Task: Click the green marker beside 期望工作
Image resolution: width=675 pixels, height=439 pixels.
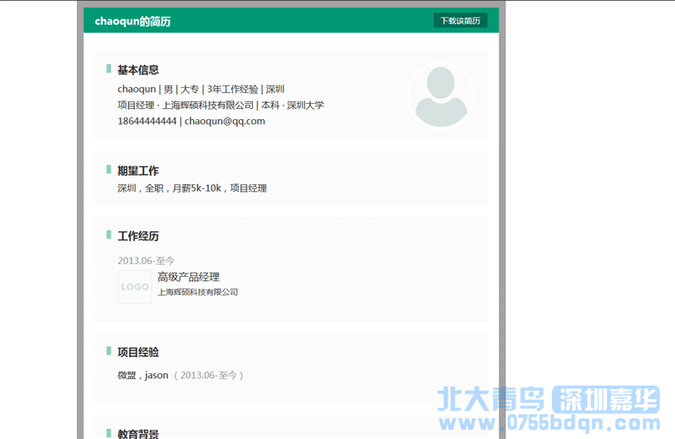Action: [109, 170]
